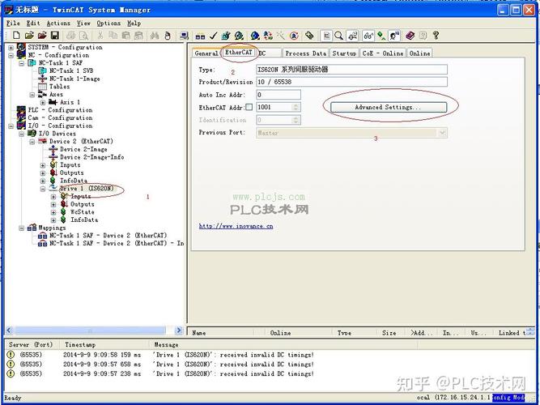Screen dimensions: 540x405
Task: Switch to the DC tab
Action: click(268, 53)
